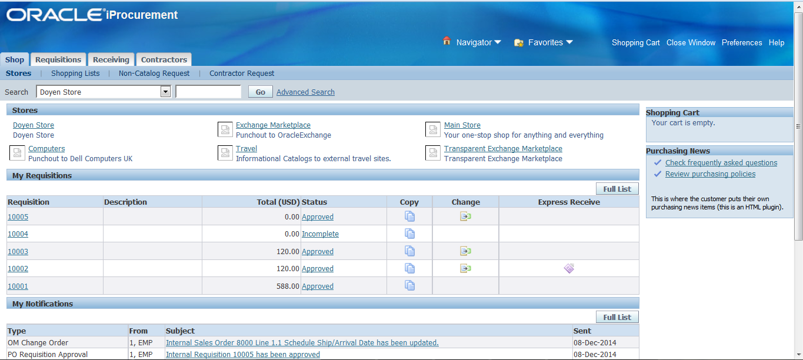Click the Computers store image icon

click(17, 153)
